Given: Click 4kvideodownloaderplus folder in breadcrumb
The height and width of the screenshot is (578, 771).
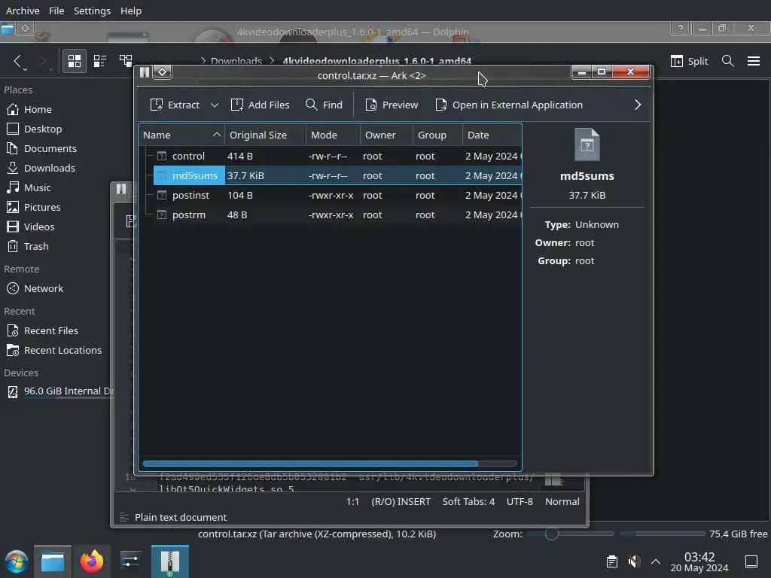Looking at the screenshot, I should point(377,61).
